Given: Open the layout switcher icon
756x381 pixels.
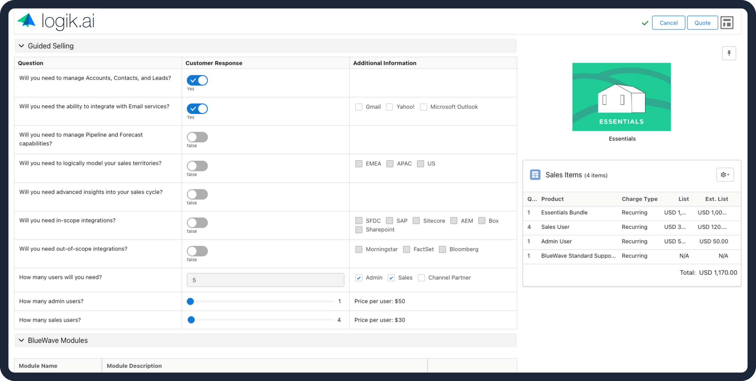Looking at the screenshot, I should tap(727, 23).
